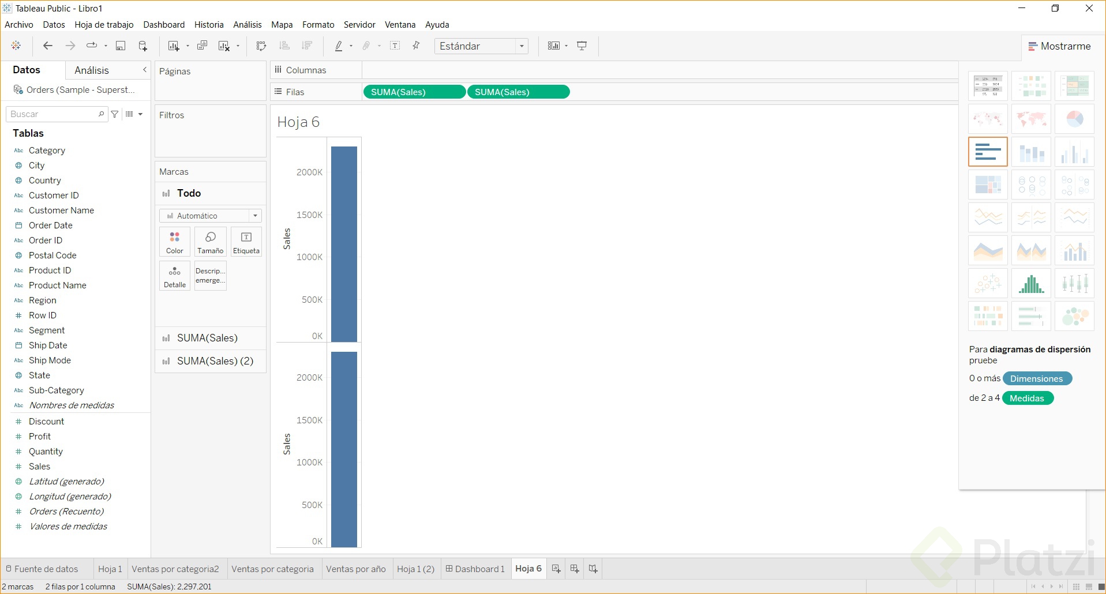Open the Análisis pane tab
Viewport: 1106px width, 594px height.
tap(92, 70)
